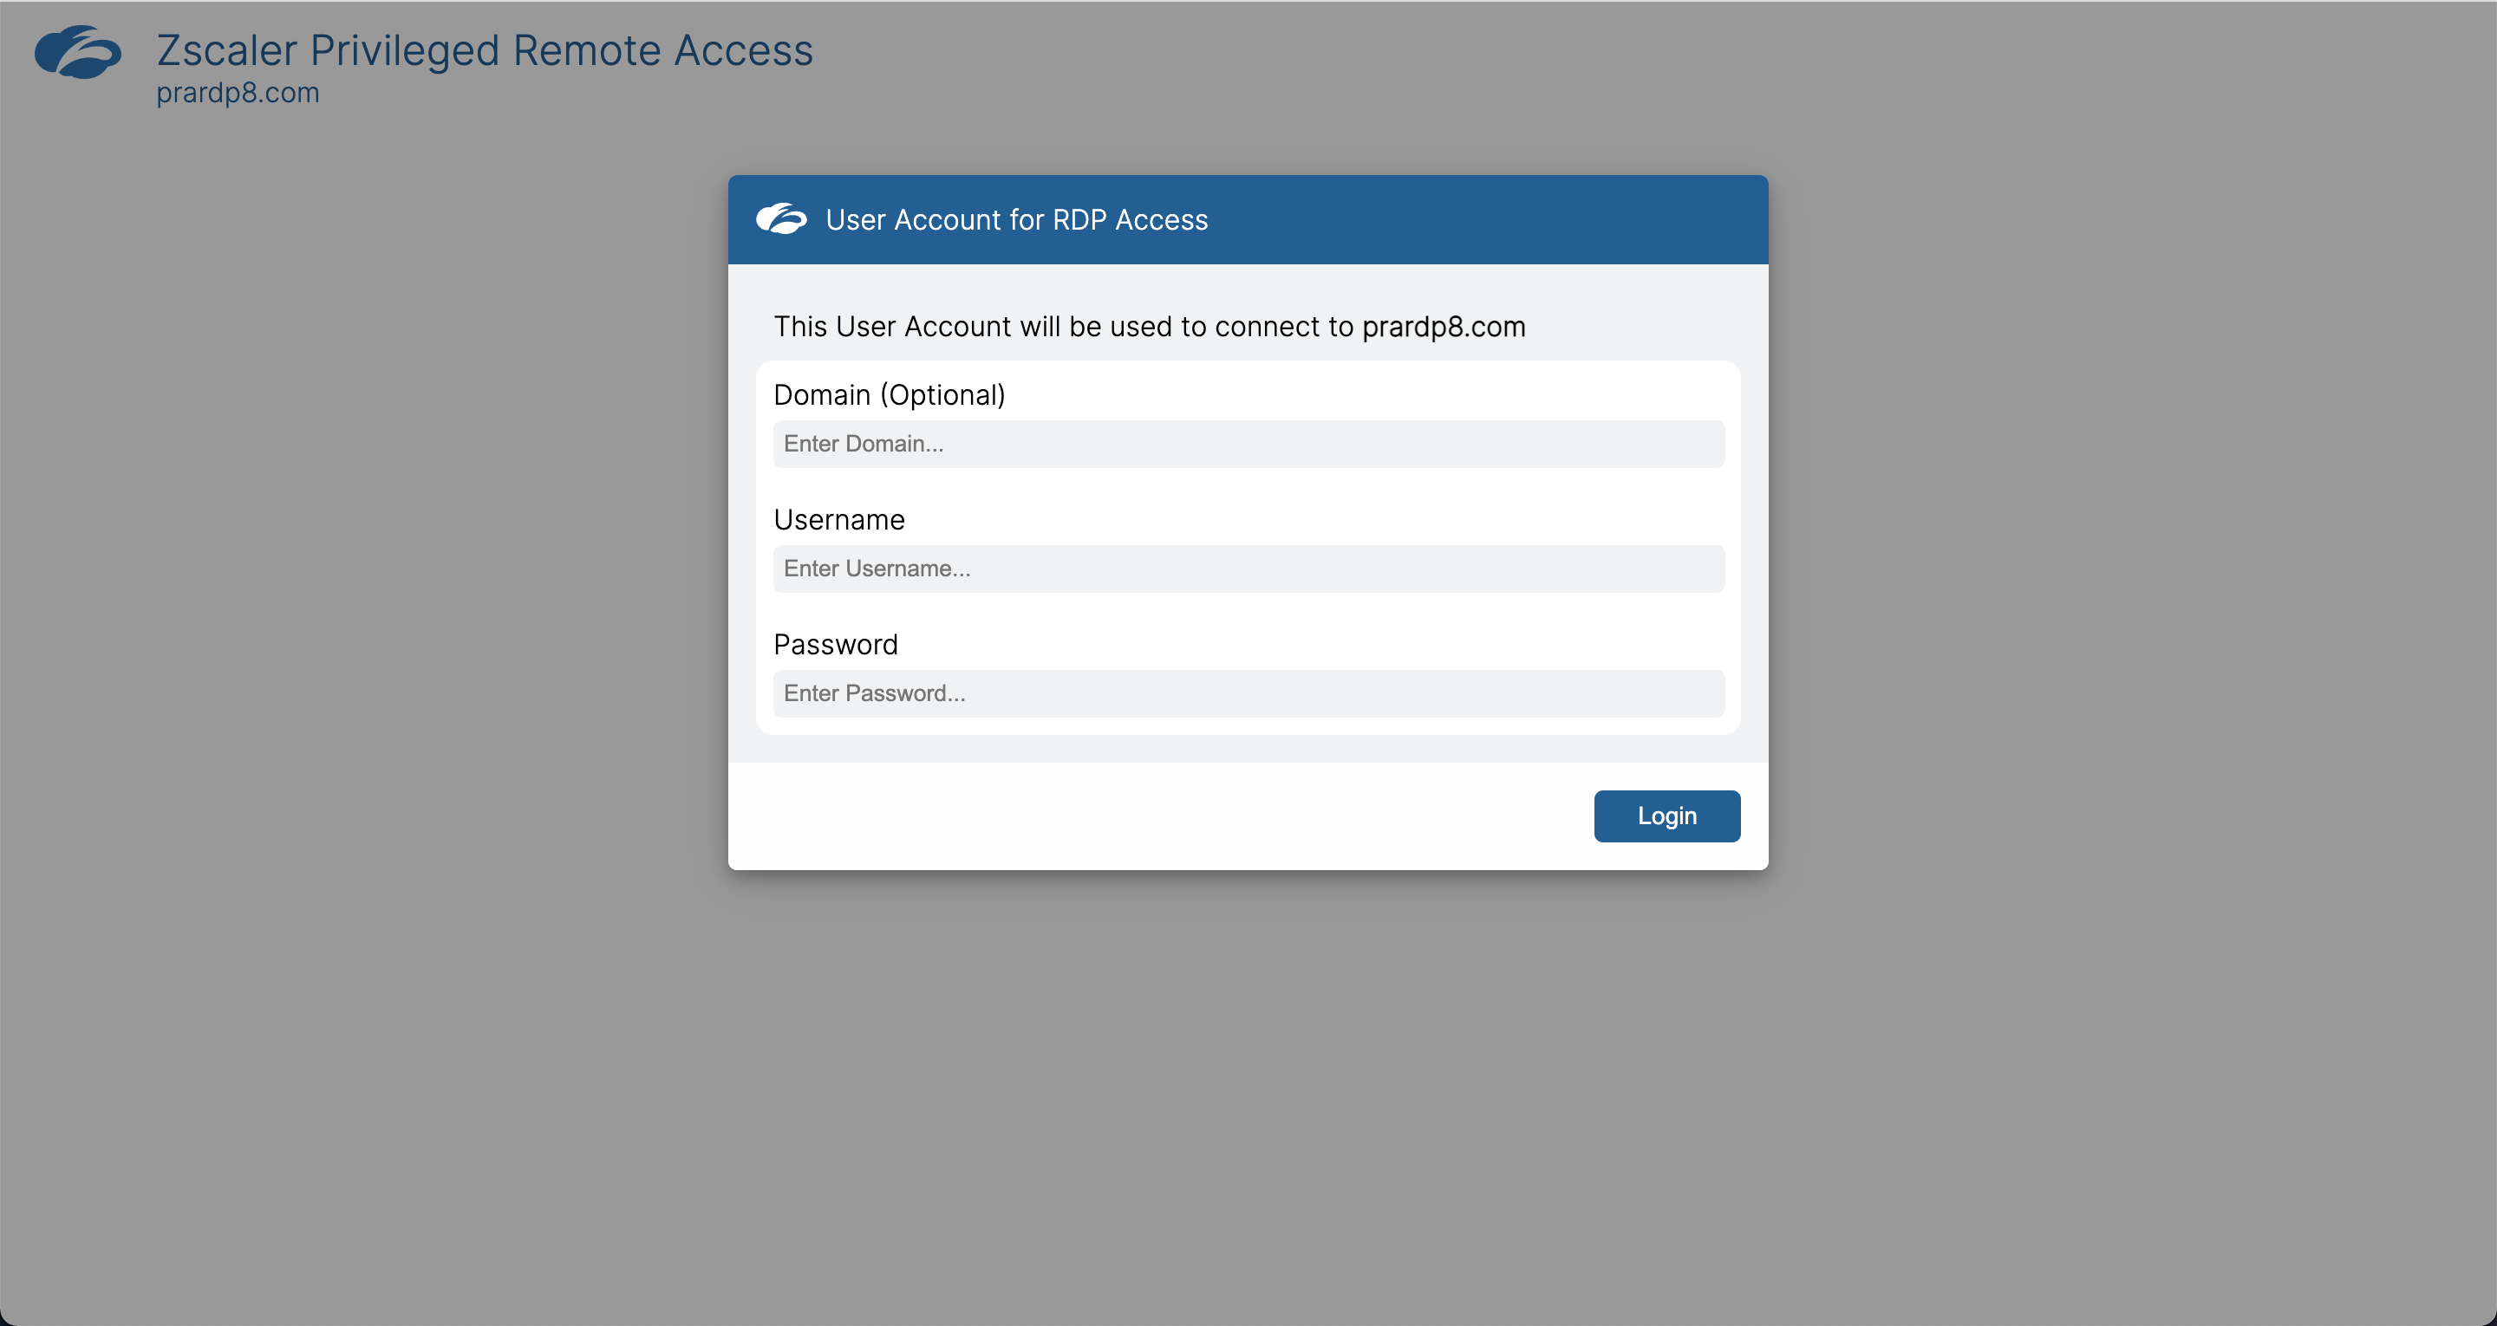Click the Enter Domain placeholder text
2497x1326 pixels.
[863, 444]
